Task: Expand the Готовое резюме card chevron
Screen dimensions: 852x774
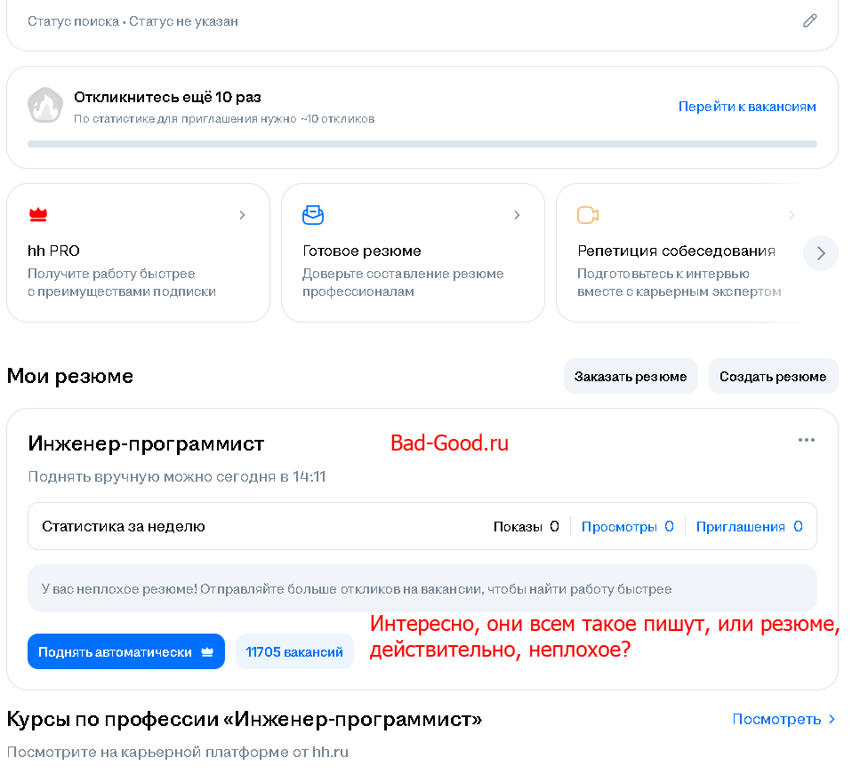Action: pos(517,215)
